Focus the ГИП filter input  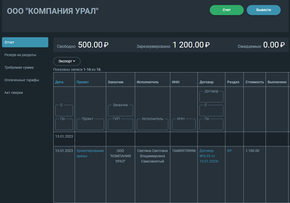tap(120, 124)
